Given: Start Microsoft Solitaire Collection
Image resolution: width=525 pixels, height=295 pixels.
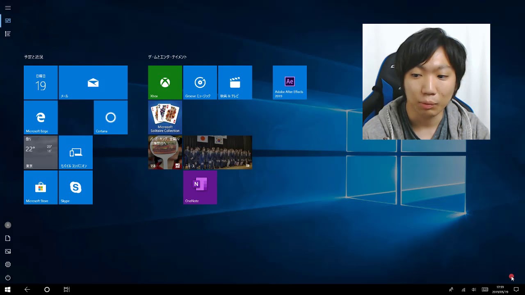Looking at the screenshot, I should 165,117.
